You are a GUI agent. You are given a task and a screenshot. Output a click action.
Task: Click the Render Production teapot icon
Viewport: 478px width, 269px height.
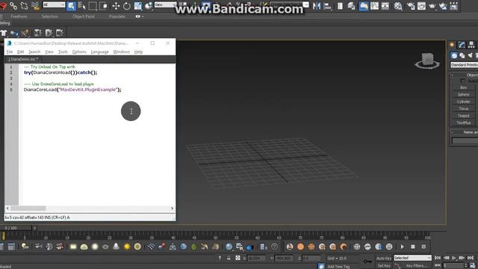[x=432, y=5]
